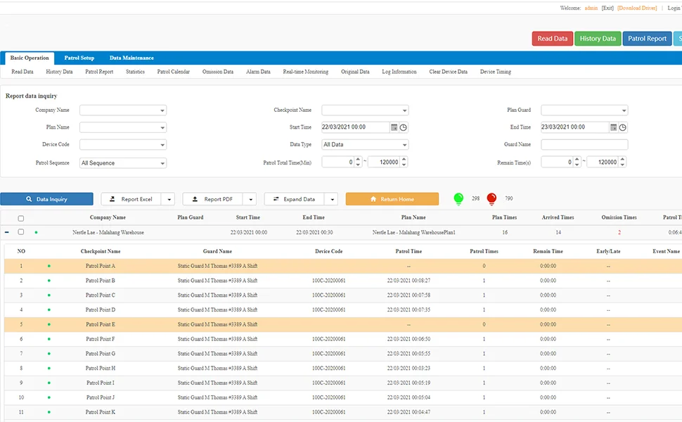Open the Company Name dropdown

point(123,110)
